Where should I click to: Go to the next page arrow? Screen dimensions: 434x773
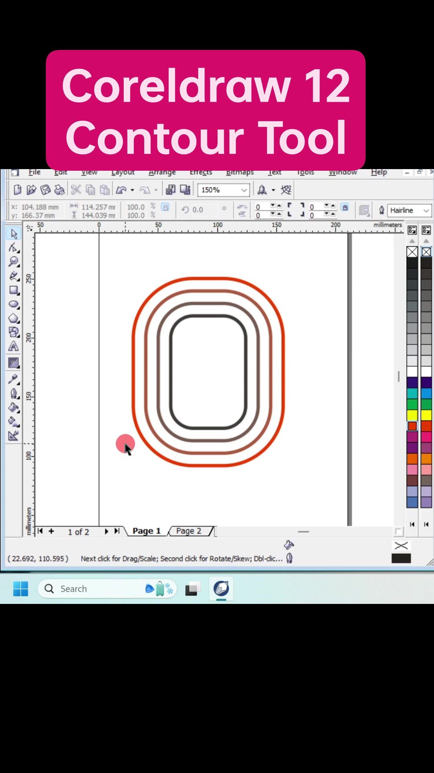point(106,531)
